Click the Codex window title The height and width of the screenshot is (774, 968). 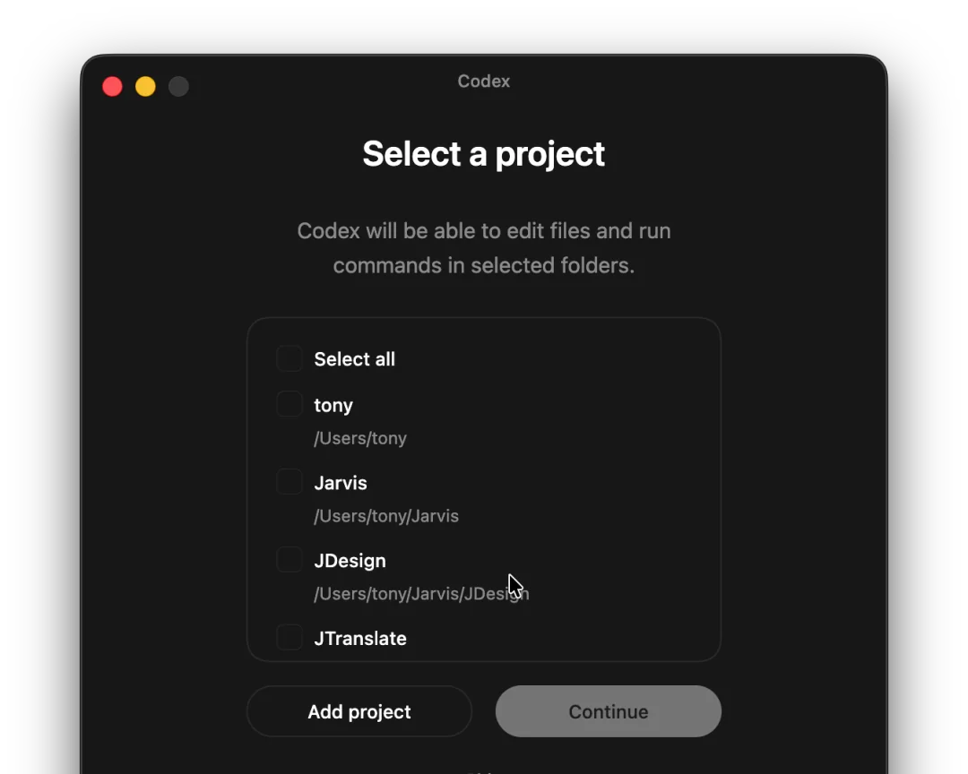483,82
